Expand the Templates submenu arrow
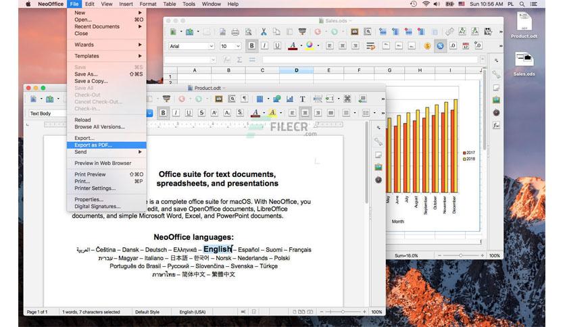565x327 pixels. coord(140,56)
